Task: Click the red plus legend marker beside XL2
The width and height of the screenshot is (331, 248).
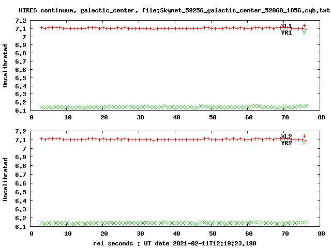Action: (x=304, y=136)
